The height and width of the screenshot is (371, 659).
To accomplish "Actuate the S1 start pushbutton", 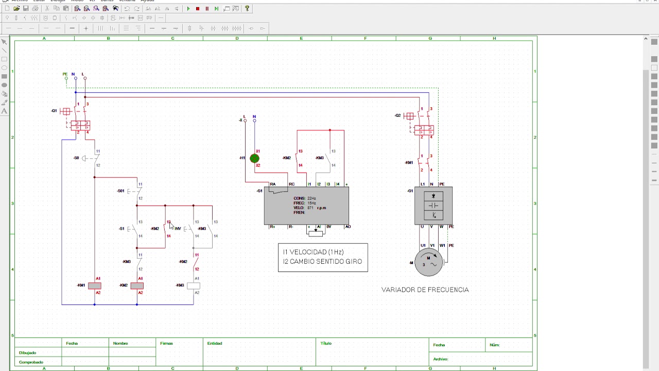I will (133, 229).
